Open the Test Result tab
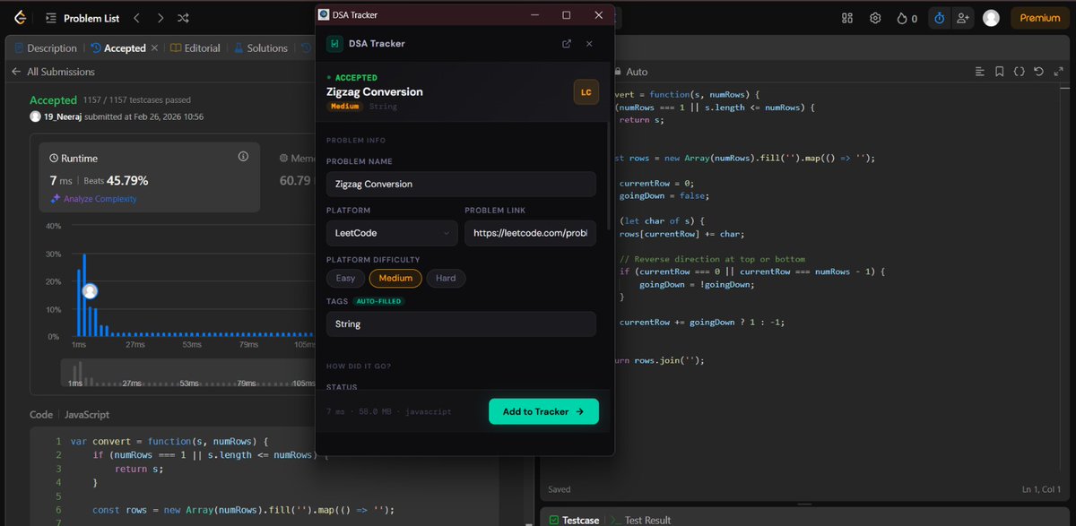This screenshot has width=1076, height=526. click(x=640, y=520)
